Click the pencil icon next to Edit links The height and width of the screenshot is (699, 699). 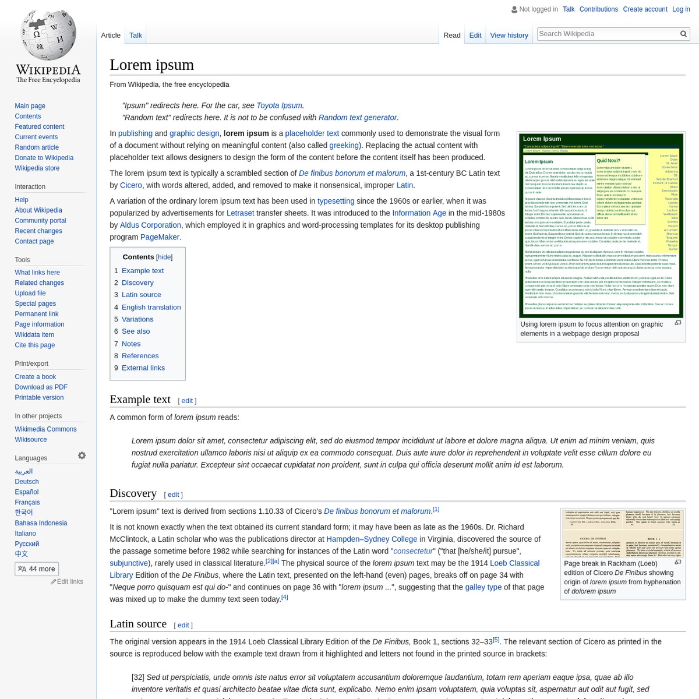(x=53, y=581)
